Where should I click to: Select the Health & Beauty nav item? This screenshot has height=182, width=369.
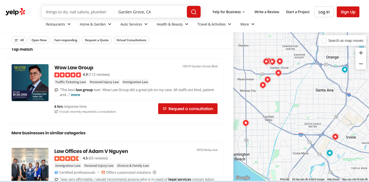[x=172, y=24]
